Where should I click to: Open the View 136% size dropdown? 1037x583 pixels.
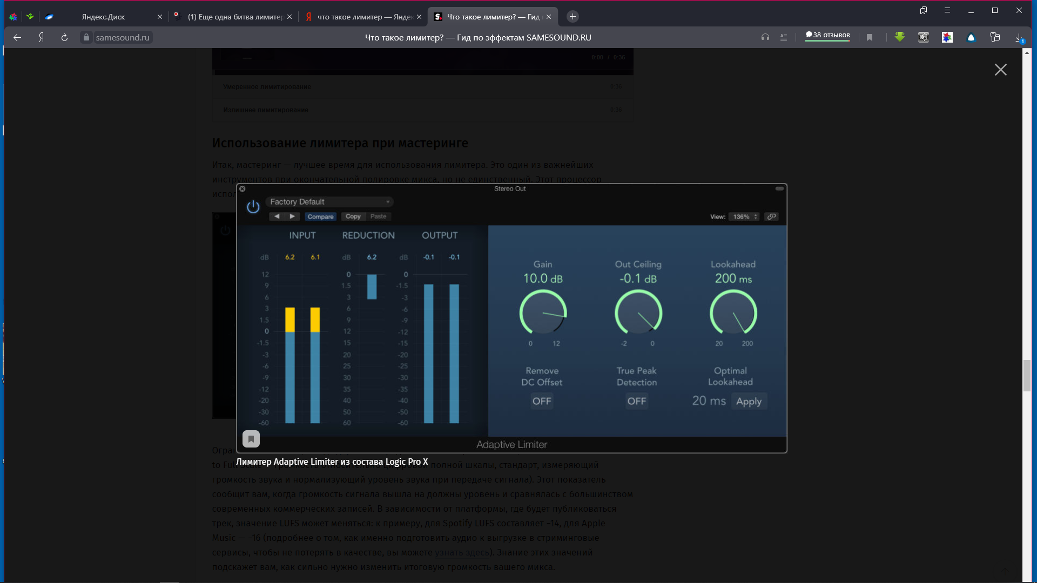744,216
